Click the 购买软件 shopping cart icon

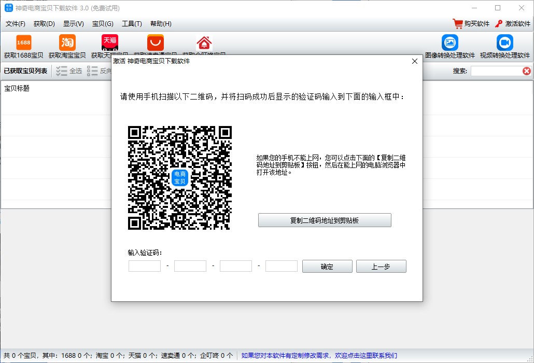click(458, 23)
